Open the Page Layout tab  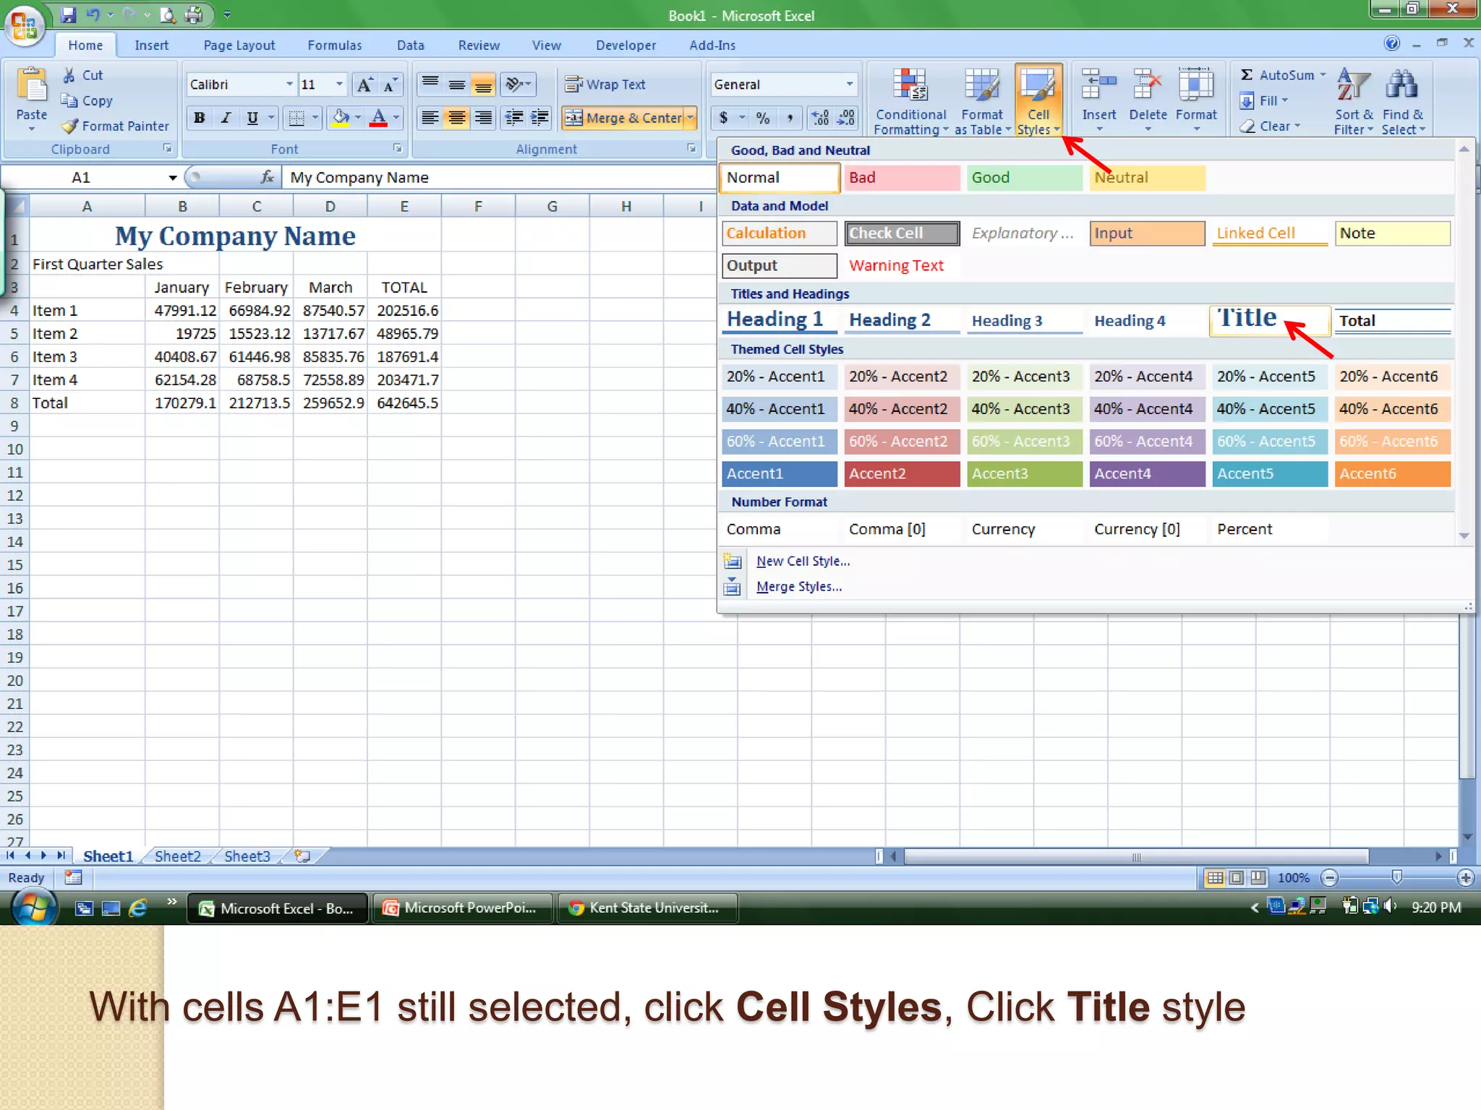coord(239,45)
